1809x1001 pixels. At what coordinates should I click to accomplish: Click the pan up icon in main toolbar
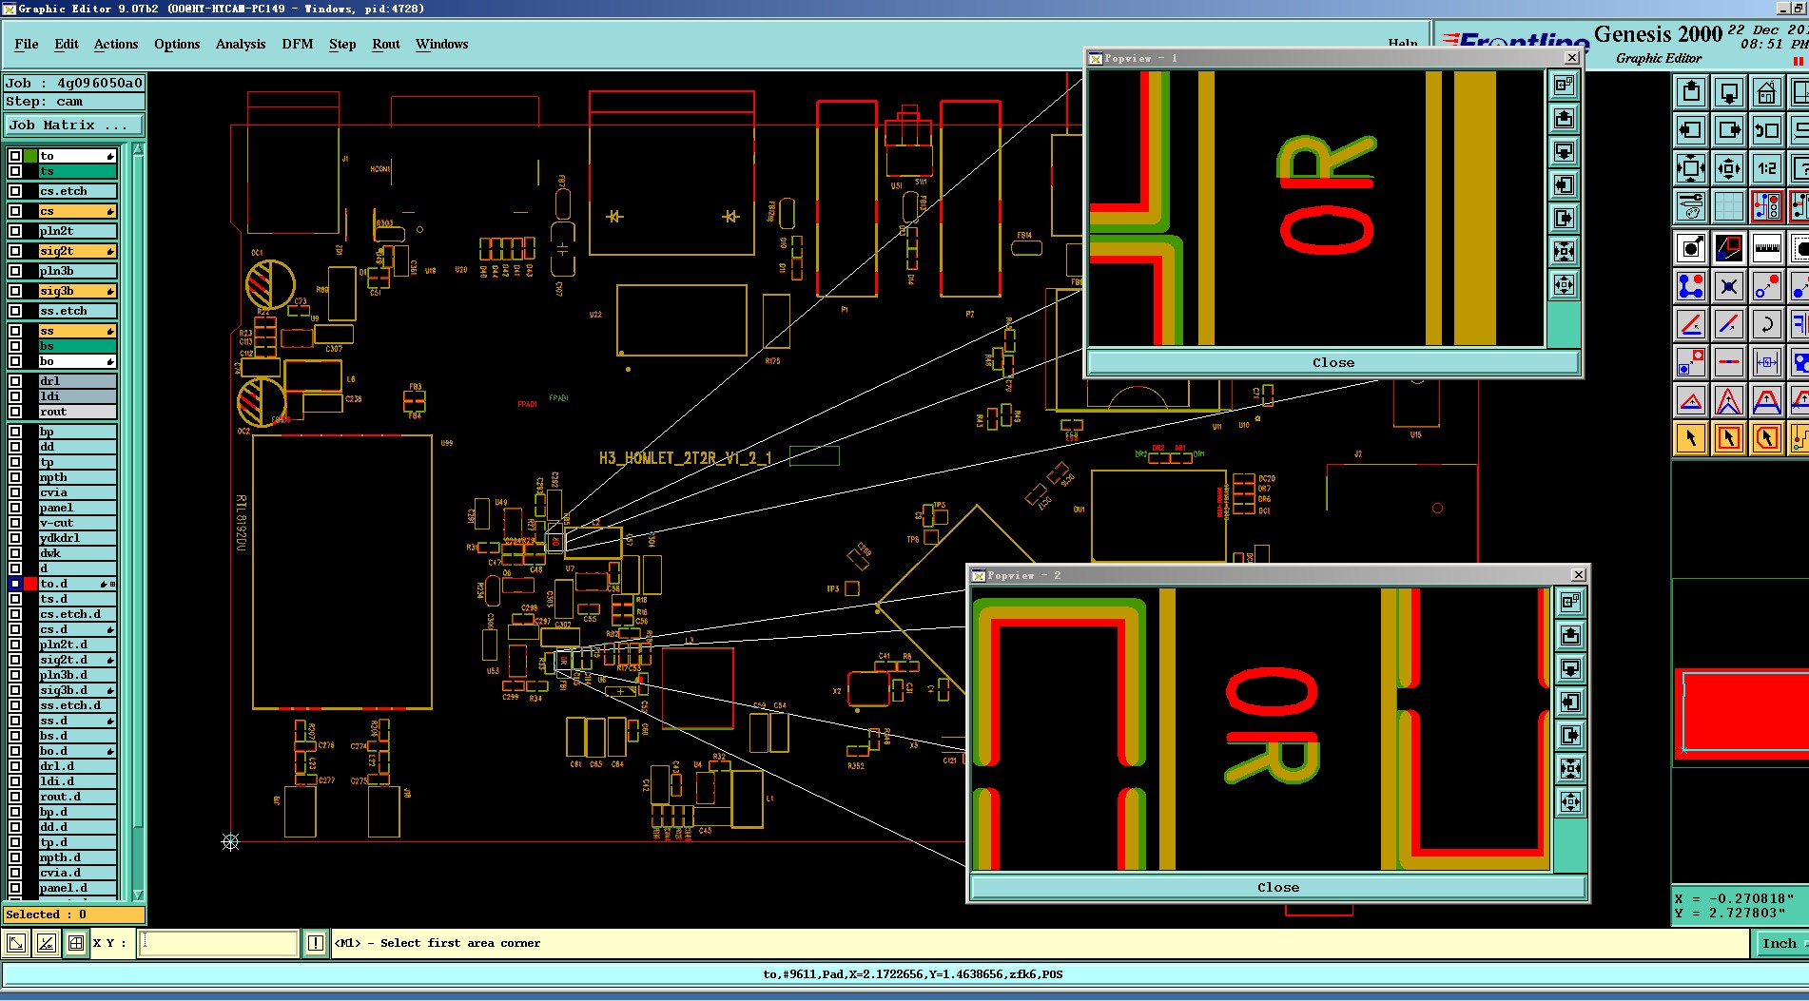(x=1691, y=92)
